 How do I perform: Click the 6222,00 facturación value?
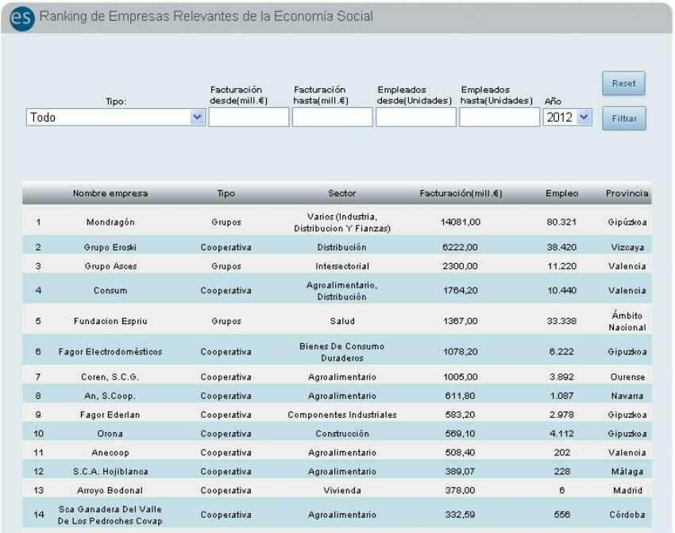[460, 247]
